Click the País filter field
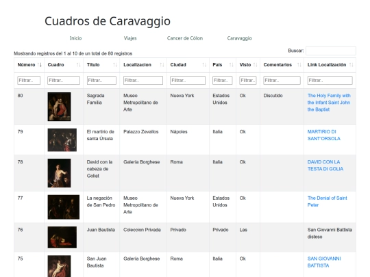370x277 pixels. coord(222,80)
